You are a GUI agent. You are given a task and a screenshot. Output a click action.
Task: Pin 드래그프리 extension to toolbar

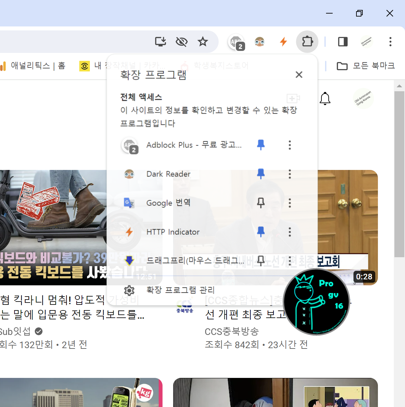(x=261, y=261)
